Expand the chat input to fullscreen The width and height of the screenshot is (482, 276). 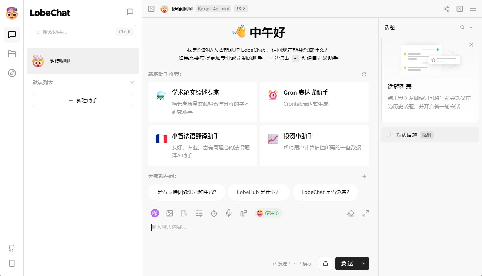[x=365, y=213]
